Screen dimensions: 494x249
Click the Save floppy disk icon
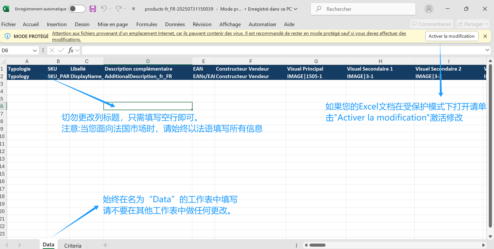tap(93, 9)
